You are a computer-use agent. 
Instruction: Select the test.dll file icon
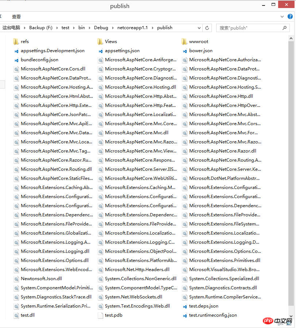coord(16,316)
